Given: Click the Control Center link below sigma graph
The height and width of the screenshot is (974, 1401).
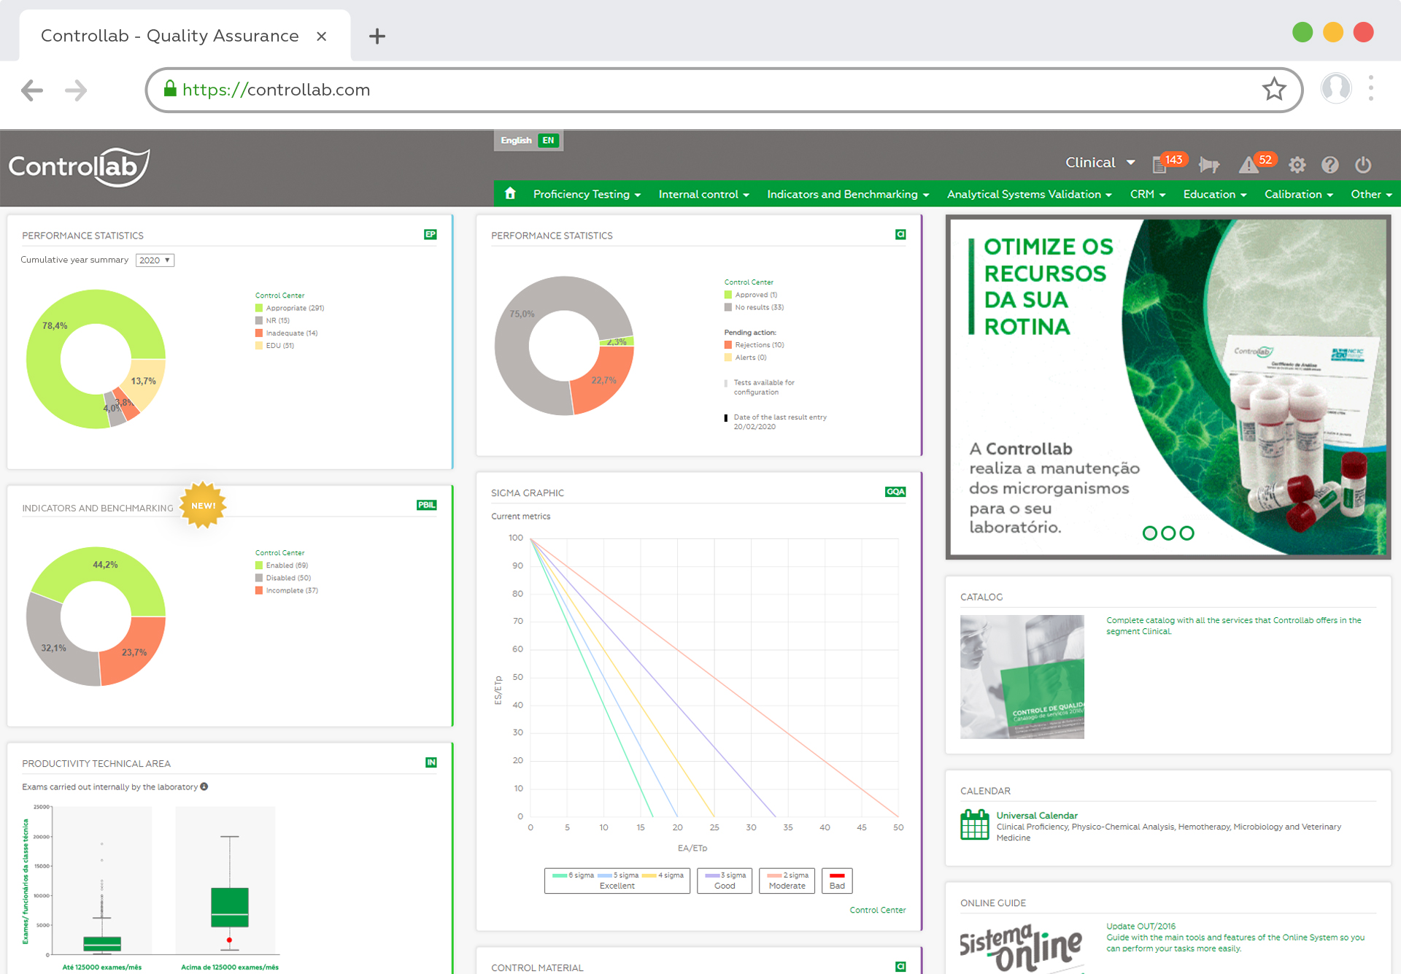Looking at the screenshot, I should (877, 910).
